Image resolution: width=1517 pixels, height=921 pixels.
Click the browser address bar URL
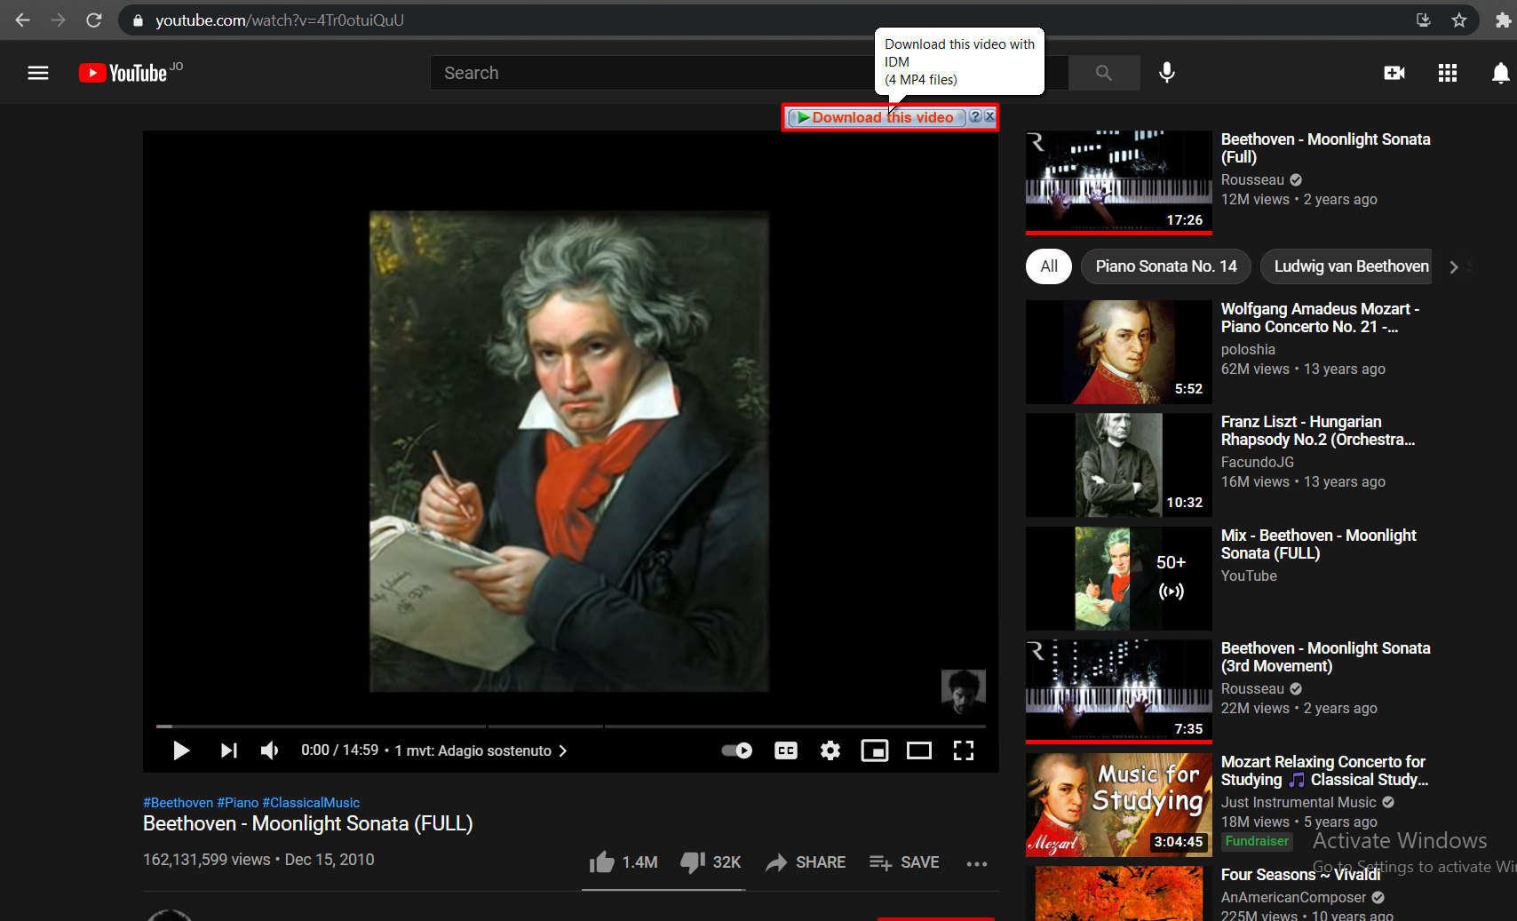click(x=280, y=20)
